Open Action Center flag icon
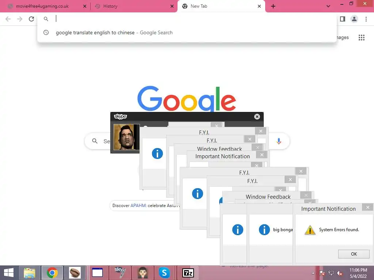This screenshot has width=374, height=280. (322, 273)
